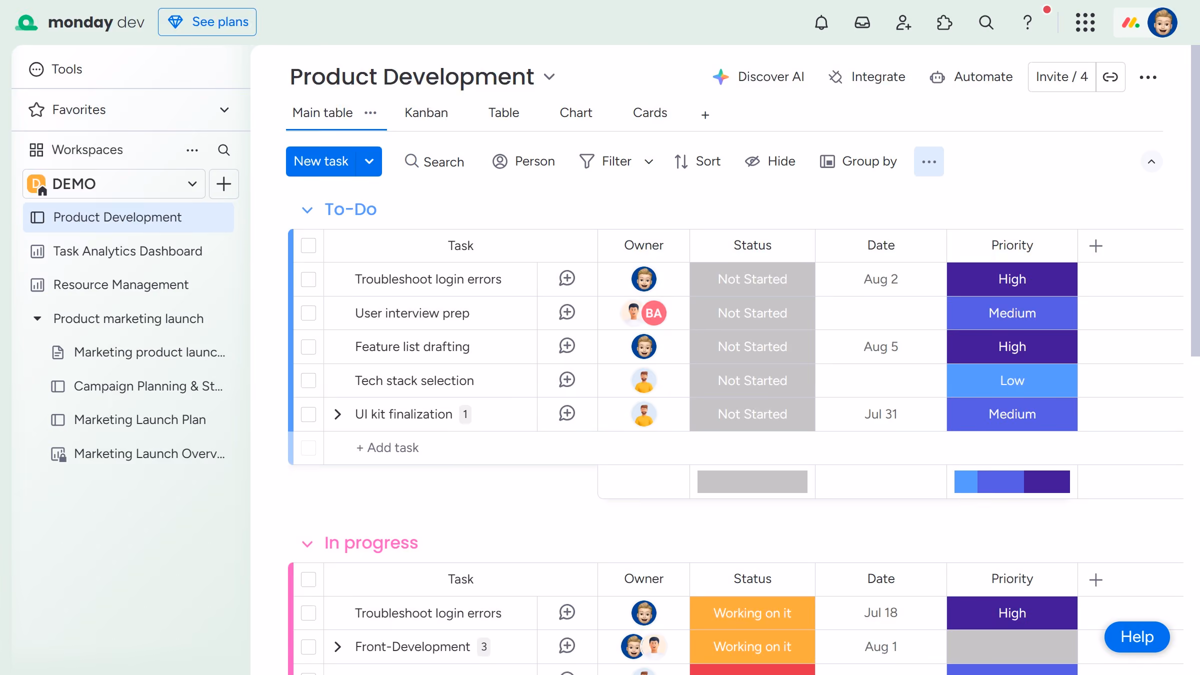The image size is (1200, 675).
Task: Select all tasks in In progress group
Action: pos(308,579)
